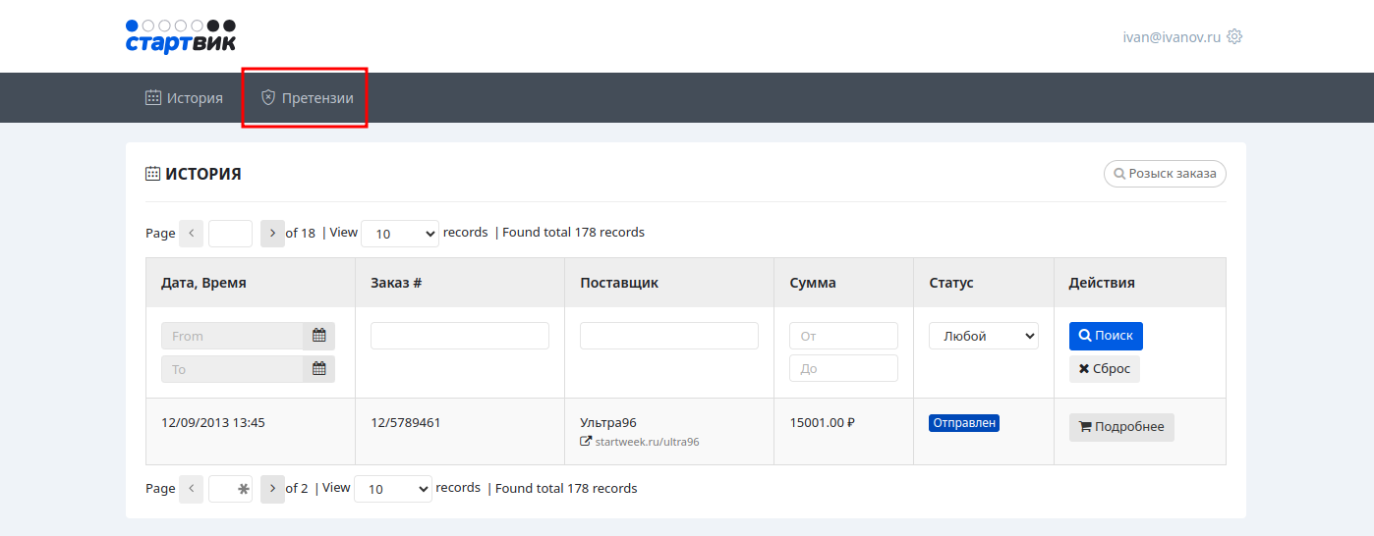Switch to the Претензии tab
Viewport: 1374px width, 536px height.
pos(306,98)
